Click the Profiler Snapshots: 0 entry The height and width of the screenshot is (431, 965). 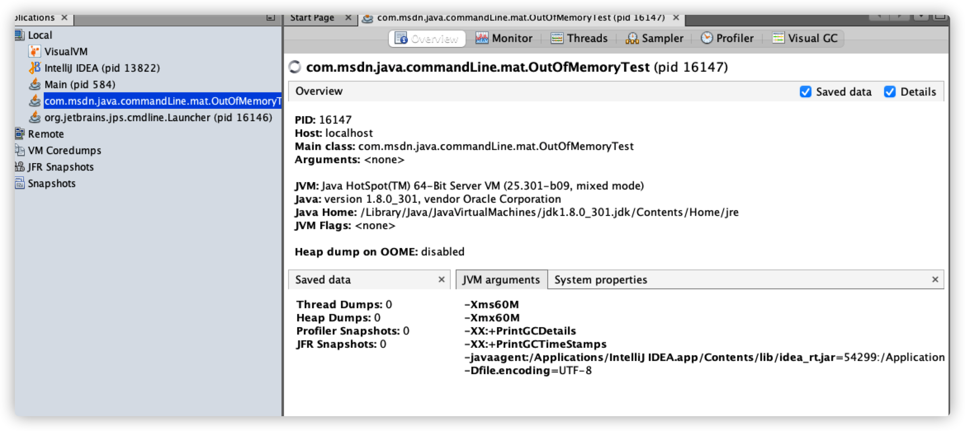pos(353,331)
